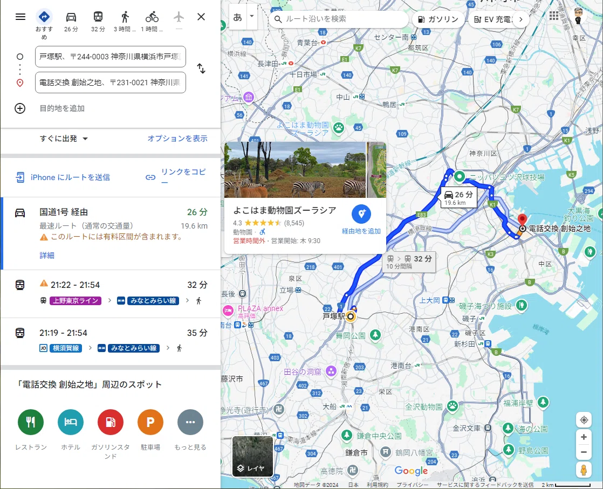603x489 pixels.
Task: Select the 21:19 - 21:54 transit route
Action: [111, 342]
